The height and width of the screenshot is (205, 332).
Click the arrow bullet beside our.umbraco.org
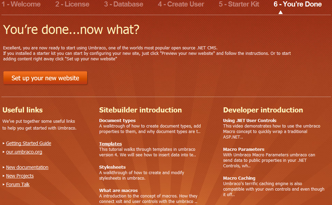(x=3, y=152)
